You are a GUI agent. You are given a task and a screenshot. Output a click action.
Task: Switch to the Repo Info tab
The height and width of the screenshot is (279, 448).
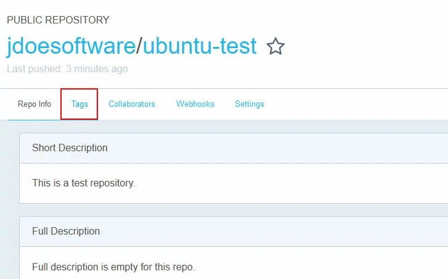pos(35,104)
